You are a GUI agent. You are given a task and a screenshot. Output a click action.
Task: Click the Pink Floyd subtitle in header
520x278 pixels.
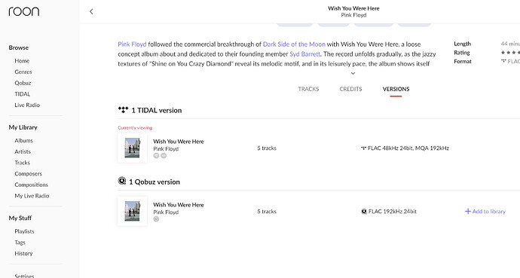point(353,15)
